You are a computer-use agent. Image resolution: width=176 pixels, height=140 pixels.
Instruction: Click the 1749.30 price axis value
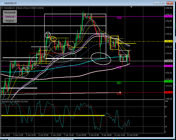(x=168, y=27)
